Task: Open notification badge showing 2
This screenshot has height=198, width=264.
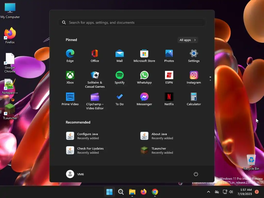Action: (257, 192)
